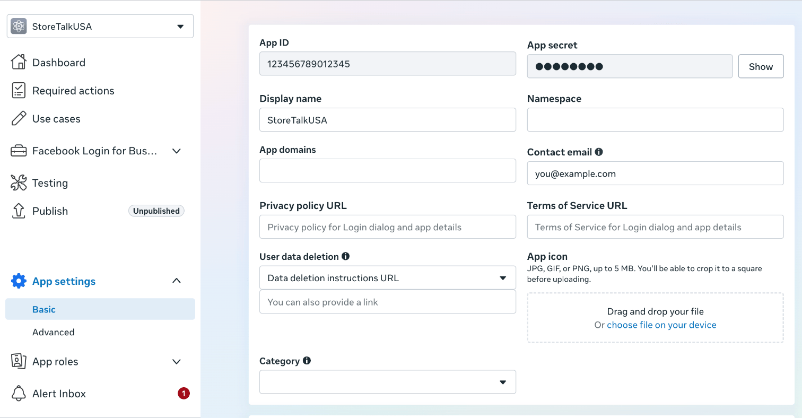Click the Contact email input field
Image resolution: width=802 pixels, height=418 pixels.
click(655, 173)
